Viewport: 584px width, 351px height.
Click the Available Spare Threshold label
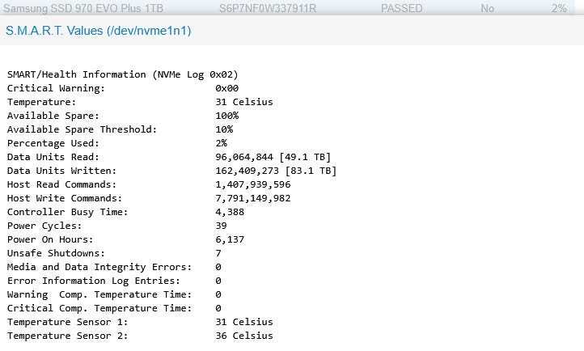[x=83, y=129]
